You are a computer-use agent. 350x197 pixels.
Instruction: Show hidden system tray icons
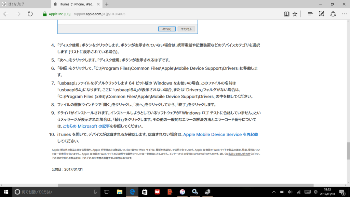click(274, 192)
